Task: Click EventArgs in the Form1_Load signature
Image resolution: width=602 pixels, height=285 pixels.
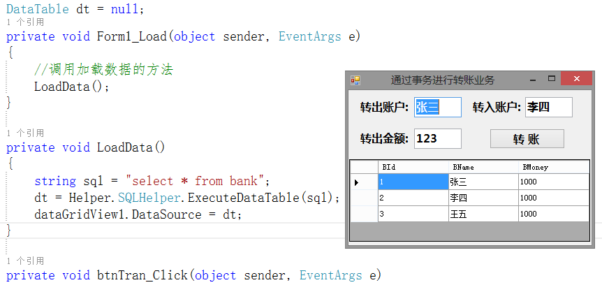Action: (310, 37)
